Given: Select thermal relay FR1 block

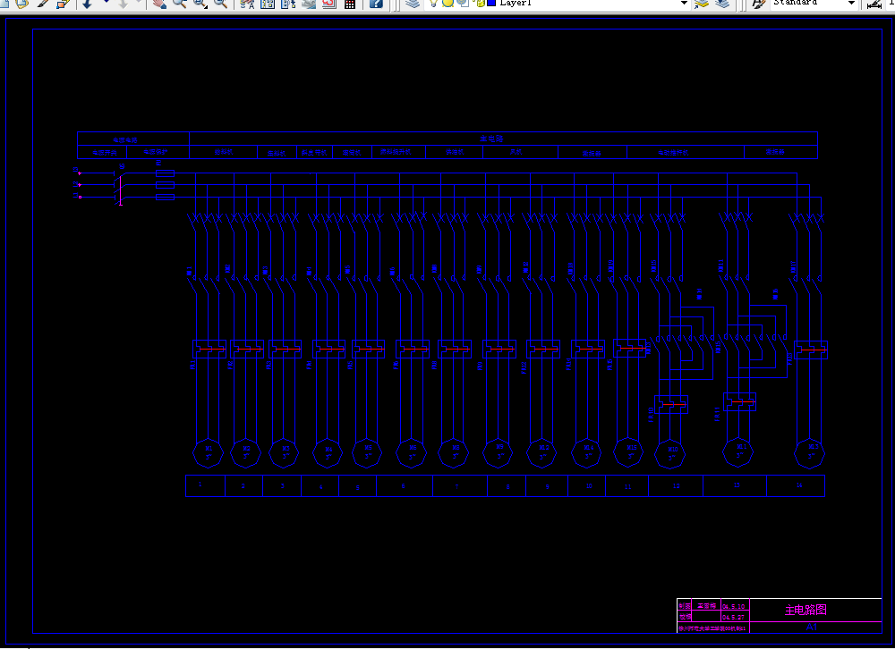Looking at the screenshot, I should [x=209, y=349].
